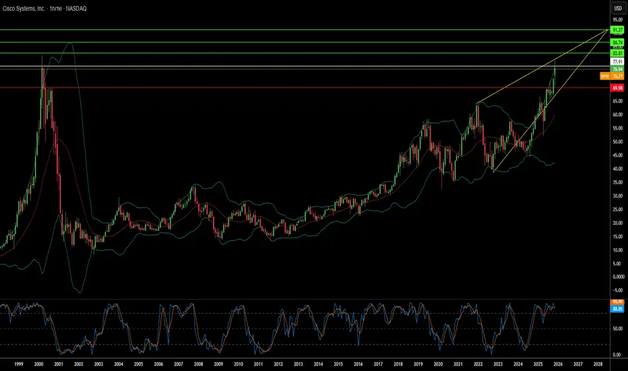Click the 95.00 mark on price axis
Image resolution: width=628 pixels, height=371 pixels.
(617, 20)
